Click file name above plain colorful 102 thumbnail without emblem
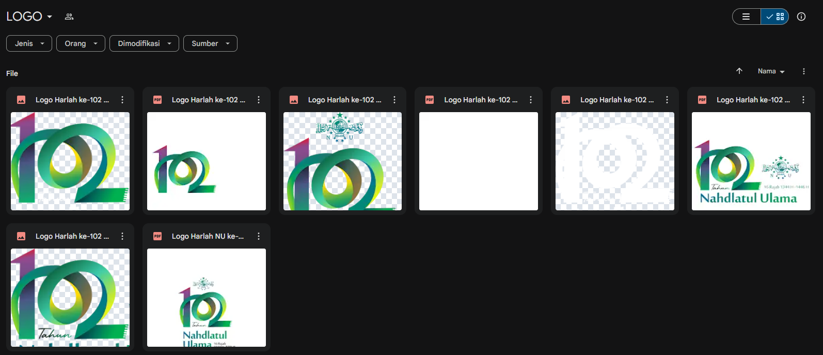 pos(72,100)
